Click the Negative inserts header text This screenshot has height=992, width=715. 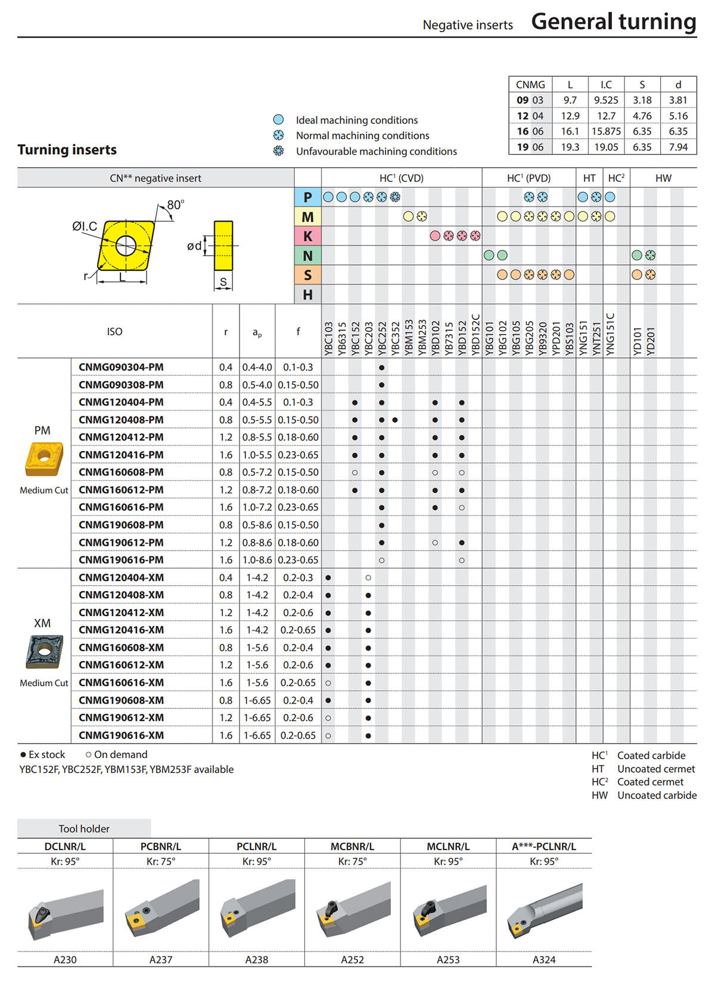click(468, 25)
